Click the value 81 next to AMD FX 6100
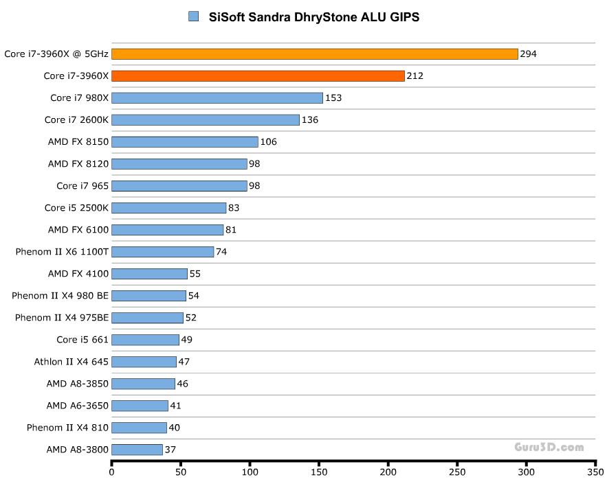Image resolution: width=607 pixels, height=486 pixels. [231, 230]
